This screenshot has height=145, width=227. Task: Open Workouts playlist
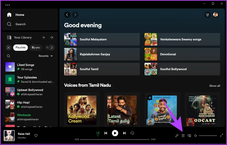pos(30,117)
